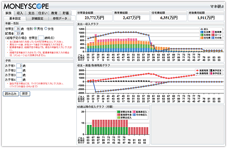Click the 教育費 pink legend swatch
227x148 pixels.
[x=213, y=32]
